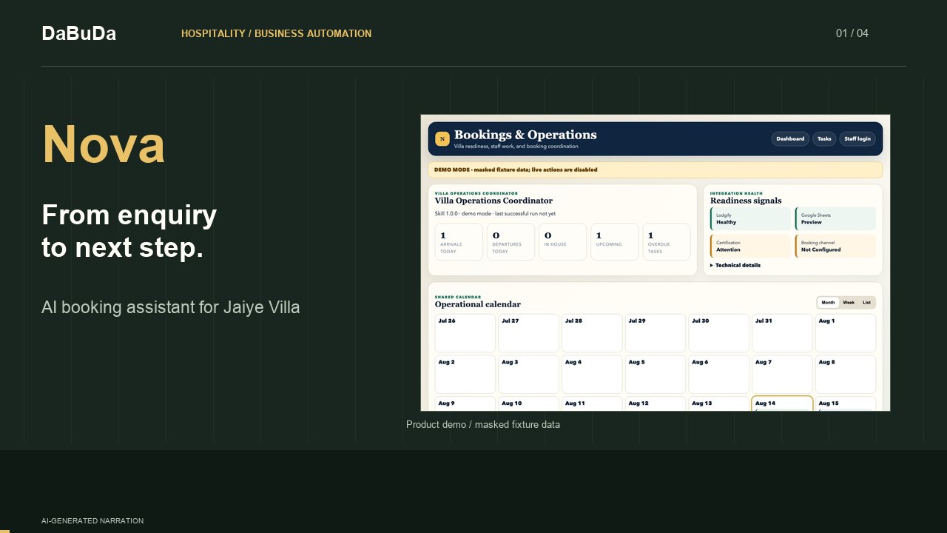Screen dimensions: 947x533
Task: Select the Aug 1 calendar day
Action: tap(846, 333)
